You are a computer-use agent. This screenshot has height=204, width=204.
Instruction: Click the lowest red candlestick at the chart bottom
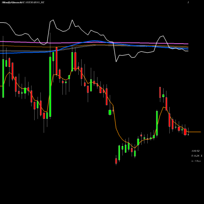point(116,161)
